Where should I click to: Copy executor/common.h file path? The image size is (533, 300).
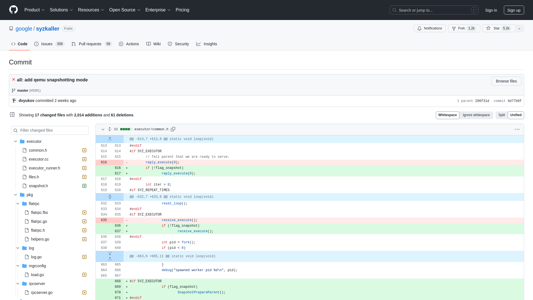coord(173,129)
